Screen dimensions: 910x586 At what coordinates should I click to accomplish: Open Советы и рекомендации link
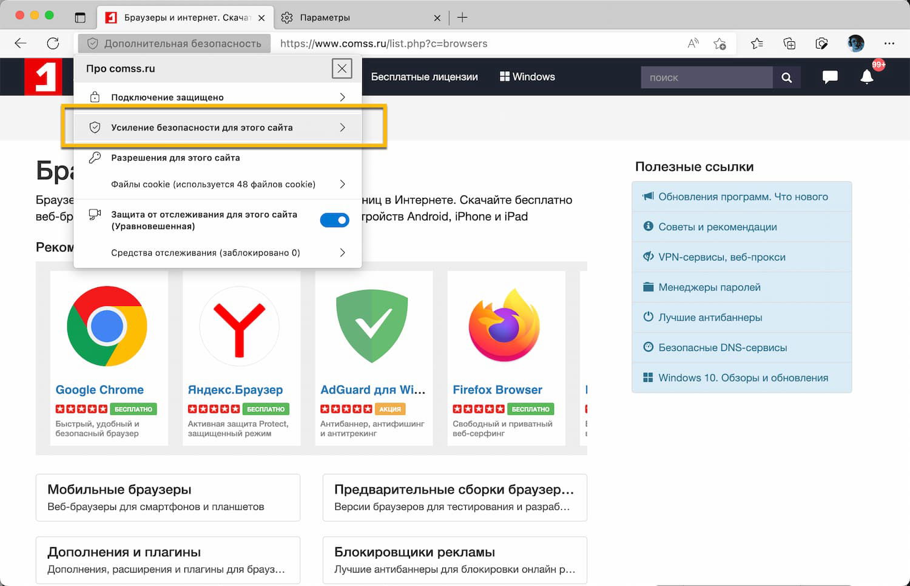(718, 227)
